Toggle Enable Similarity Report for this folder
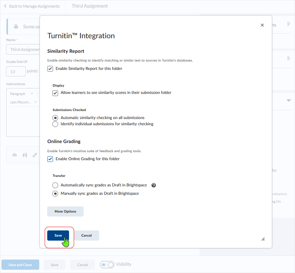Screen dimensions: 295x273 coord(50,69)
